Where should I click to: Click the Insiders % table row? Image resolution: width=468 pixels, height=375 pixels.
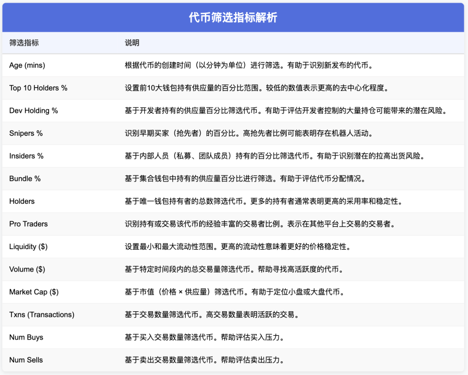coord(27,156)
